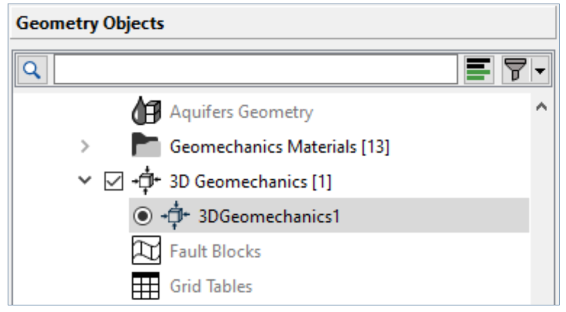Click the search magnifier icon
566x312 pixels.
pyautogui.click(x=32, y=70)
